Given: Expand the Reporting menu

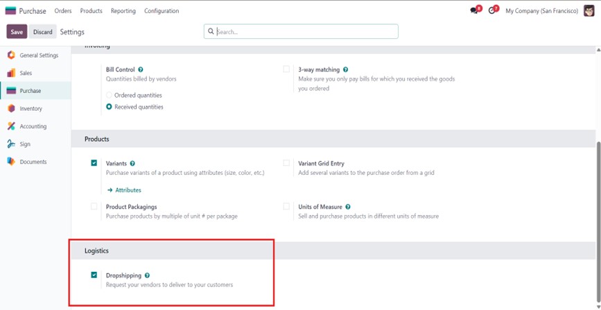Looking at the screenshot, I should [123, 11].
